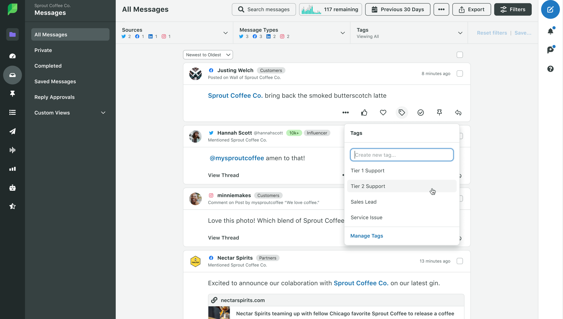
Task: Click Reset filters
Action: (492, 33)
